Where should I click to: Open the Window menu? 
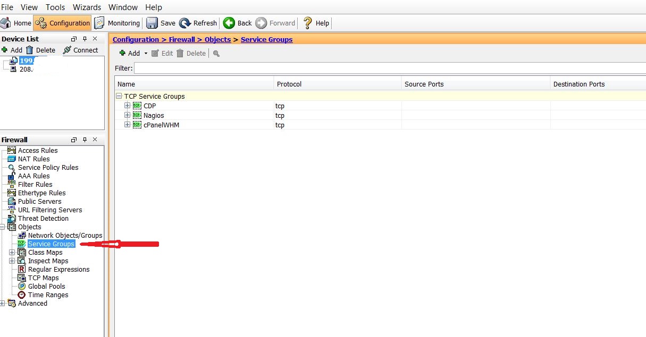tap(123, 7)
